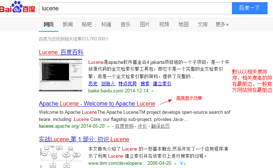The image size is (273, 168).
Task: Click the 翻译此页 link
Action: click(x=160, y=126)
